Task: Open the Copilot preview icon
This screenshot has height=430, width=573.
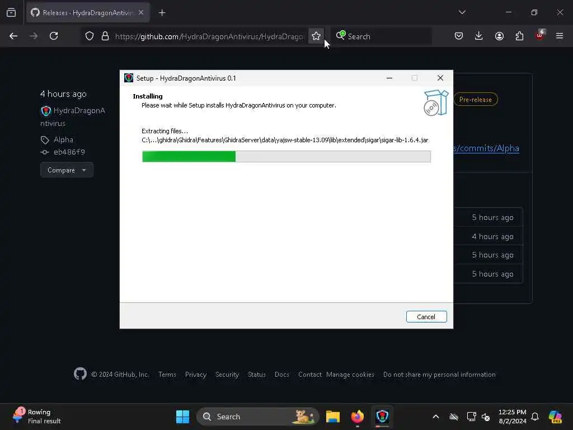Action: point(555,417)
